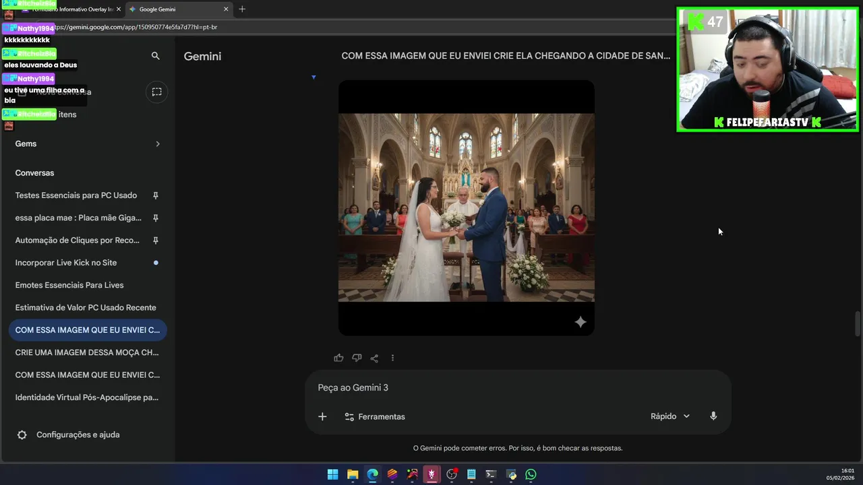The height and width of the screenshot is (485, 863).
Task: Open the Rápido model selector dropdown
Action: pyautogui.click(x=670, y=416)
